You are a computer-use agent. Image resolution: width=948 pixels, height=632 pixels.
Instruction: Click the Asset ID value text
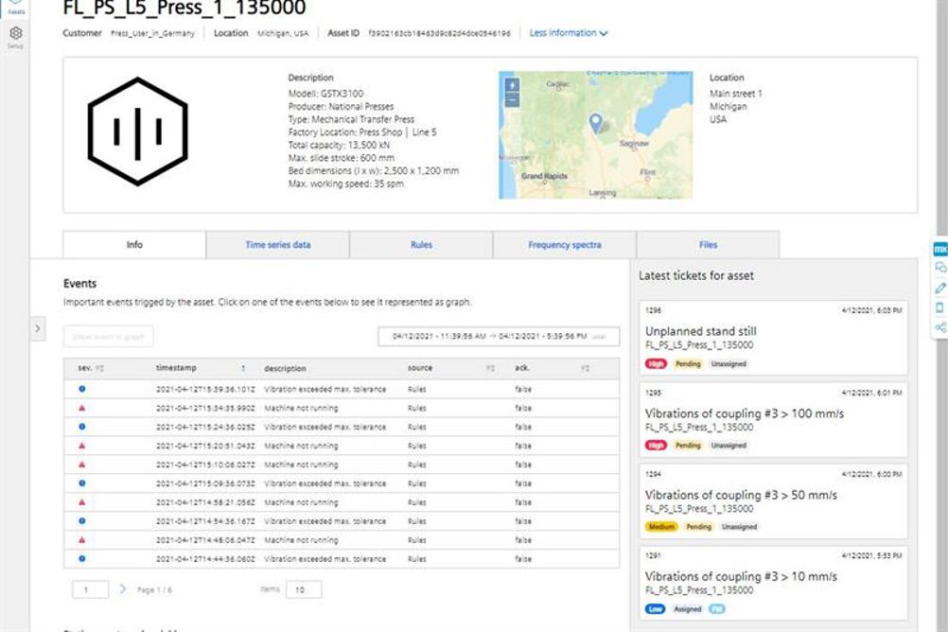click(x=440, y=33)
